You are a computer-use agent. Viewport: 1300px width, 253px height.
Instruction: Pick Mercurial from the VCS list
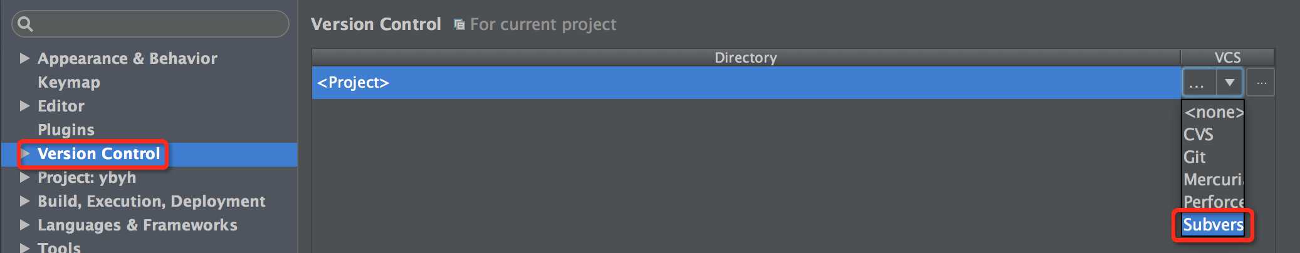click(x=1213, y=180)
